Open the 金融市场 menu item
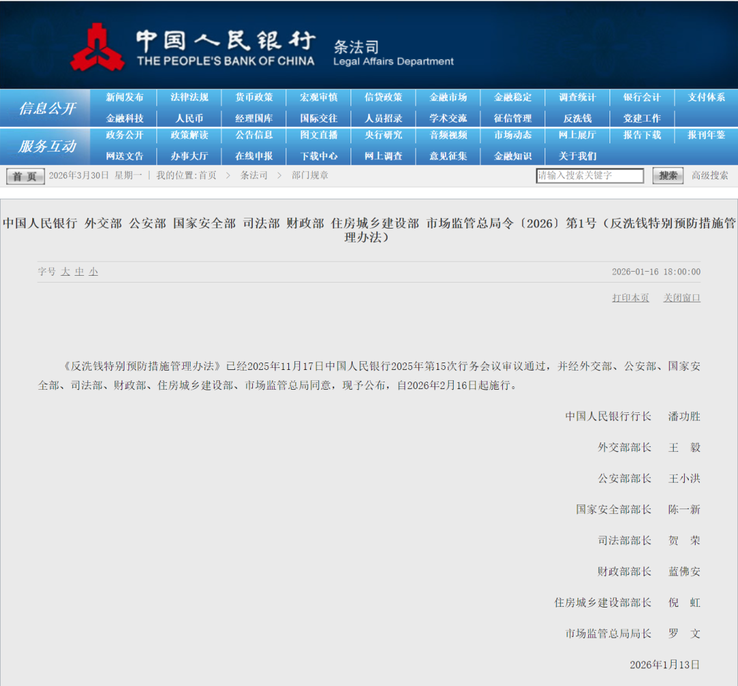The image size is (738, 686). tap(448, 98)
